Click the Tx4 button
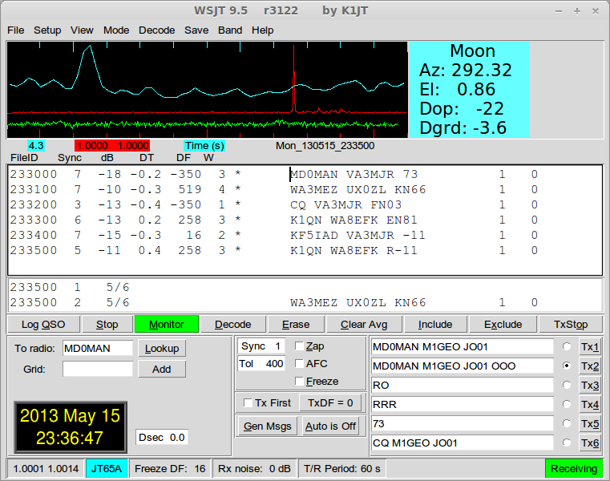The height and width of the screenshot is (481, 610). pyautogui.click(x=590, y=404)
